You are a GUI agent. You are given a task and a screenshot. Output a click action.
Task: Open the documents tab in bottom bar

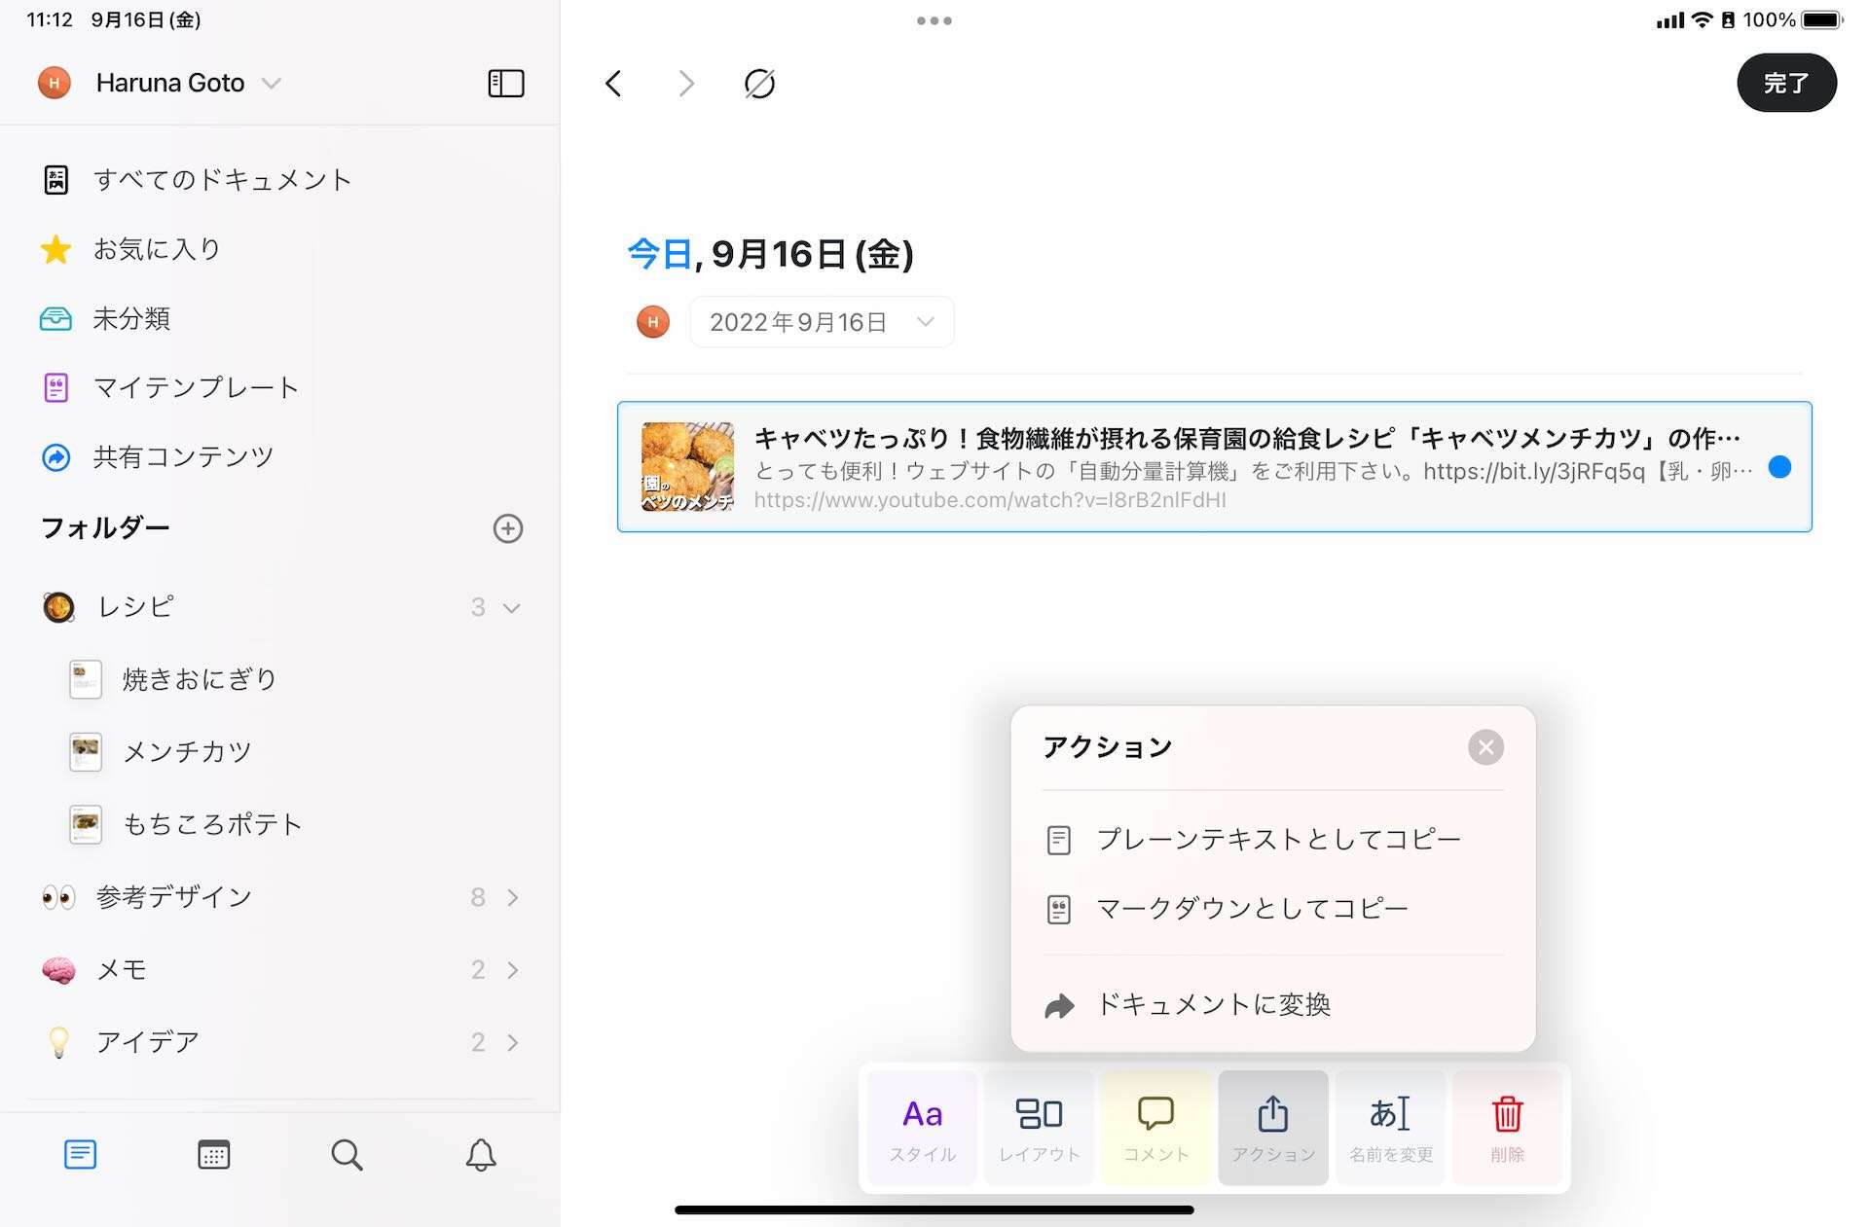click(x=80, y=1155)
